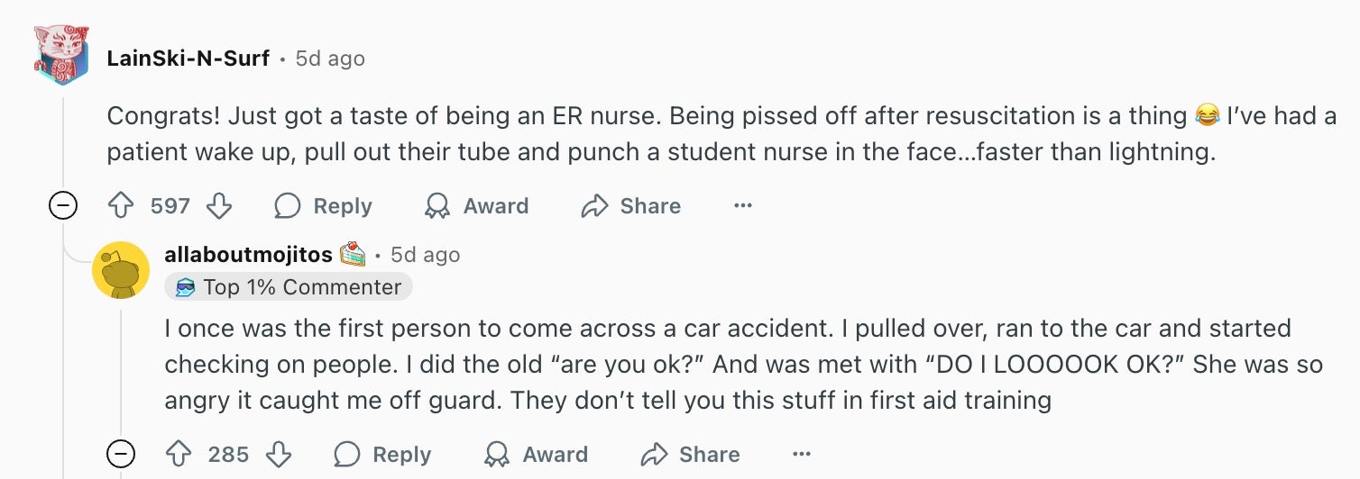Reply to allaboutmojitos' comment
The image size is (1360, 479).
click(382, 454)
